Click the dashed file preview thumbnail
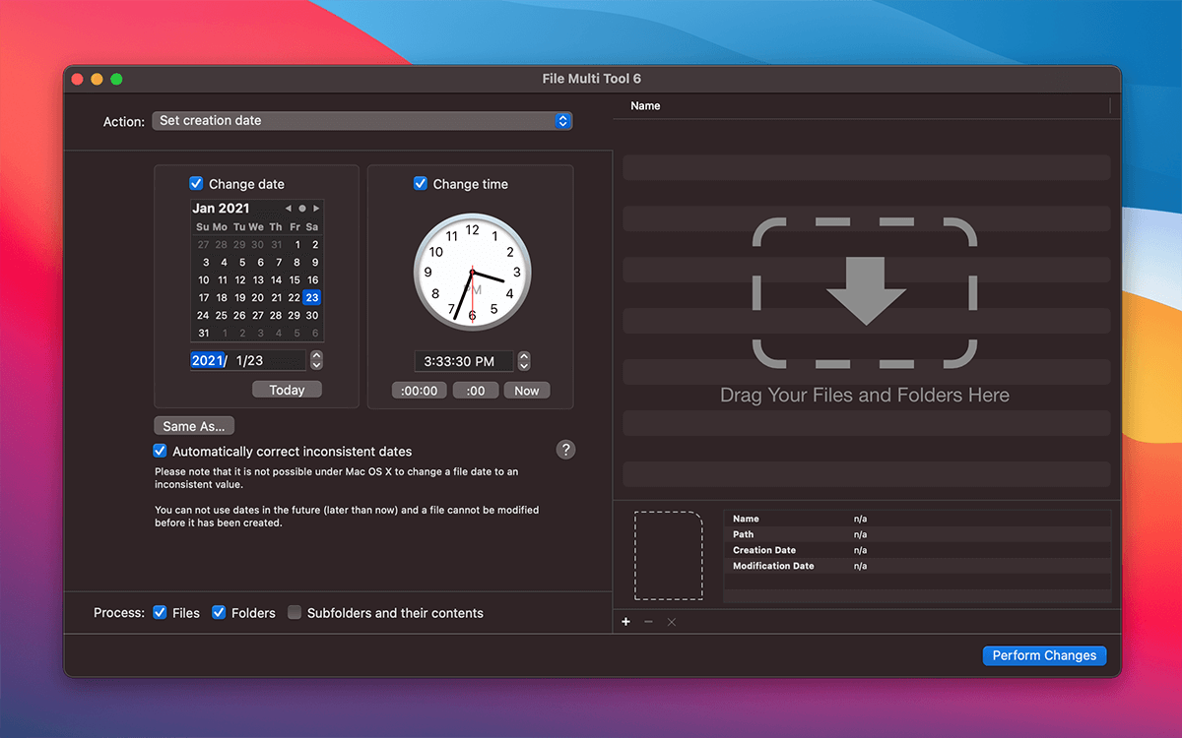Viewport: 1182px width, 738px height. [x=669, y=555]
